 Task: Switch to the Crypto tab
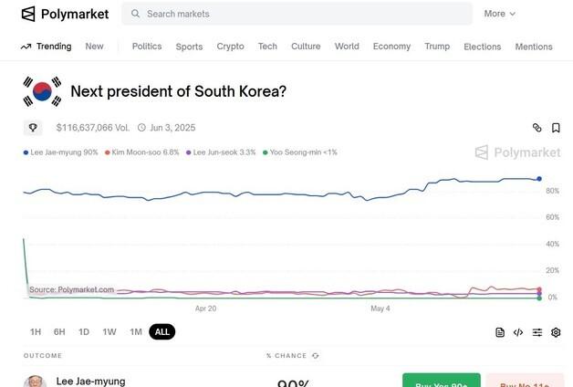pos(230,47)
